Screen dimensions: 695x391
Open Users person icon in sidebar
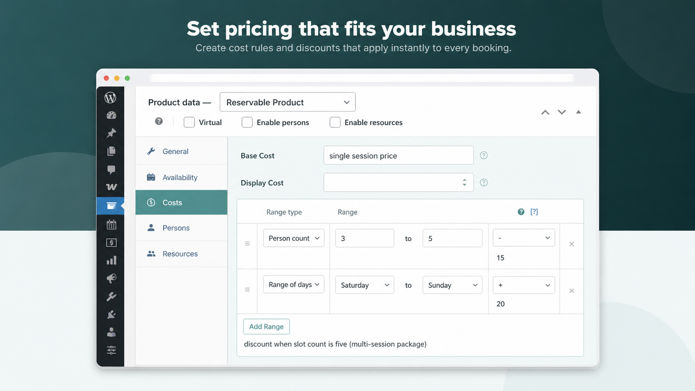coord(111,332)
